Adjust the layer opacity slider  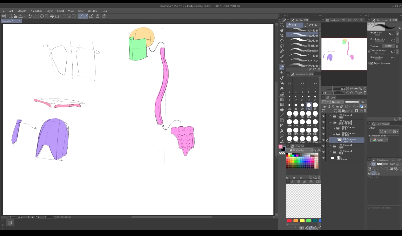tap(352, 102)
